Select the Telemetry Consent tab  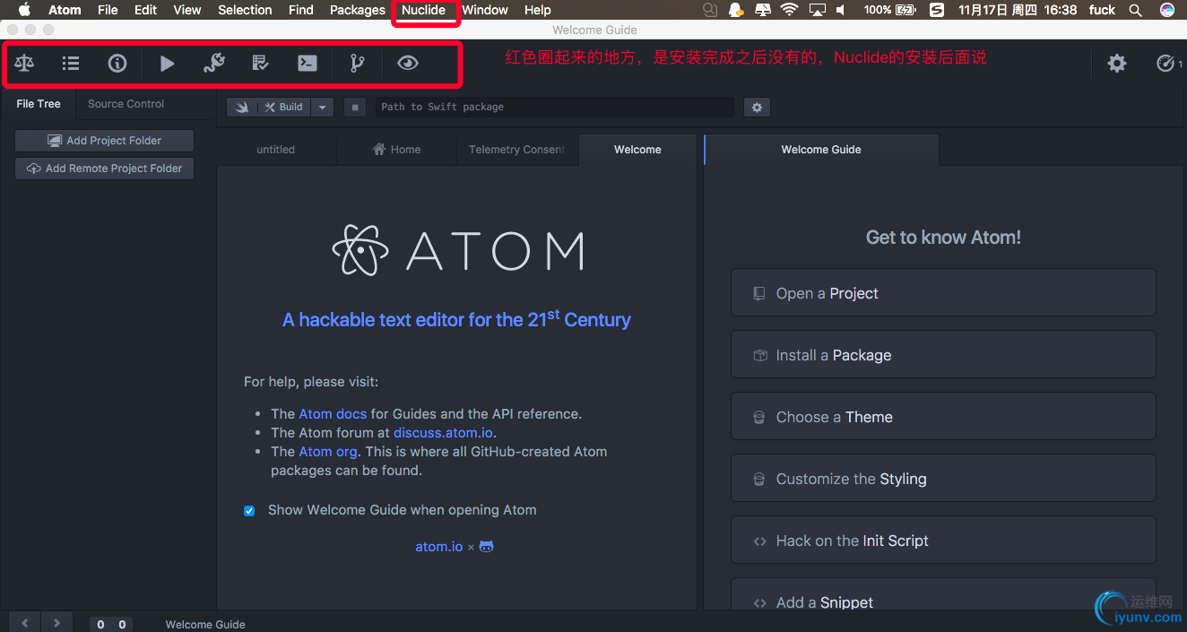[x=516, y=150]
